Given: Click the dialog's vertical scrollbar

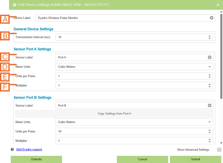Looking at the screenshot, I should (221, 57).
